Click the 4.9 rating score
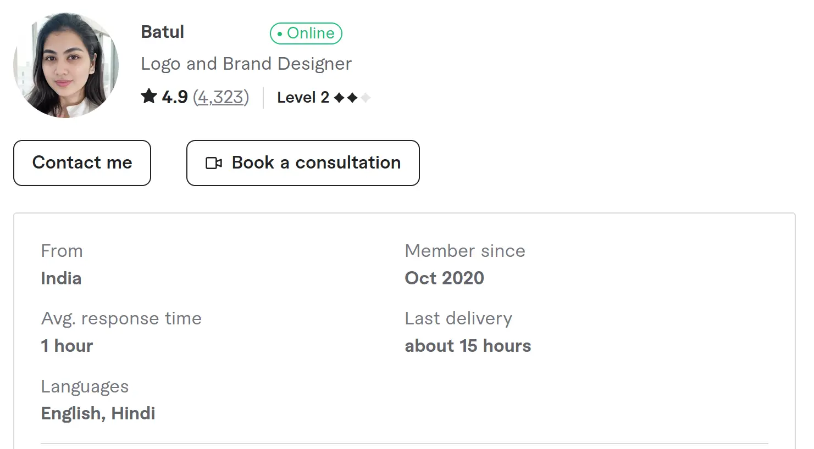This screenshot has height=449, width=814. pyautogui.click(x=175, y=97)
